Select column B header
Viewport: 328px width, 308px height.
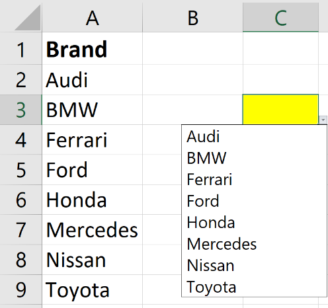pos(192,18)
